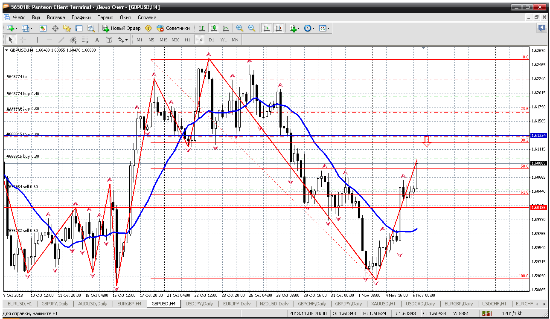Select the Fibonacci Retracement tool
The width and height of the screenshot is (550, 319).
coord(85,40)
